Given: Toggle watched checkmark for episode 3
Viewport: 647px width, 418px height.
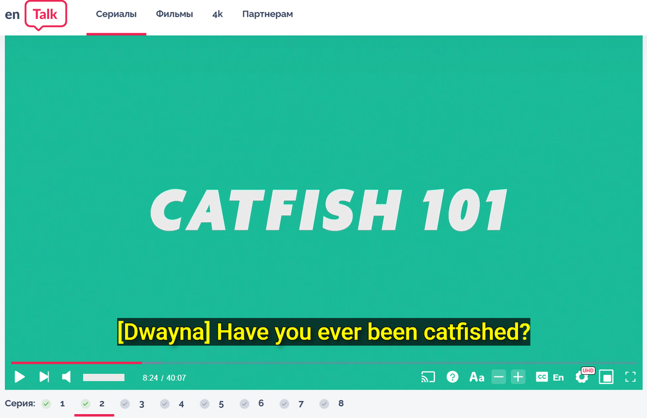Looking at the screenshot, I should coord(125,403).
